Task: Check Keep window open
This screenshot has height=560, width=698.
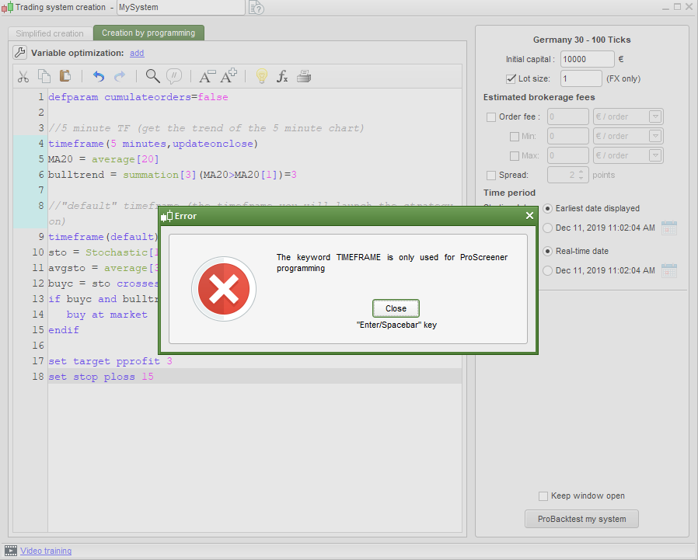Action: (543, 496)
